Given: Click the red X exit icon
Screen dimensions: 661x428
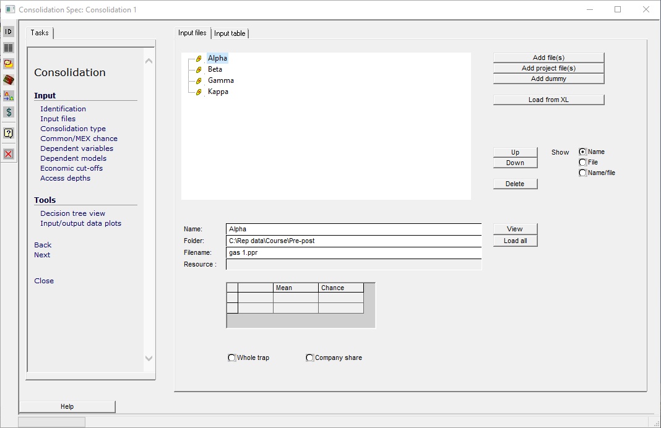Looking at the screenshot, I should point(8,153).
